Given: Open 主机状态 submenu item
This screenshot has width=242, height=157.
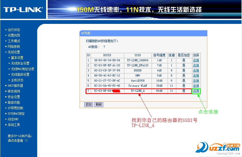Looking at the screenshot, I should [x=17, y=80].
